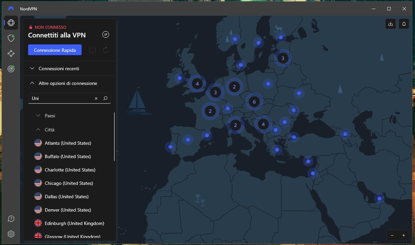Select the Denmark server pin

[240, 65]
